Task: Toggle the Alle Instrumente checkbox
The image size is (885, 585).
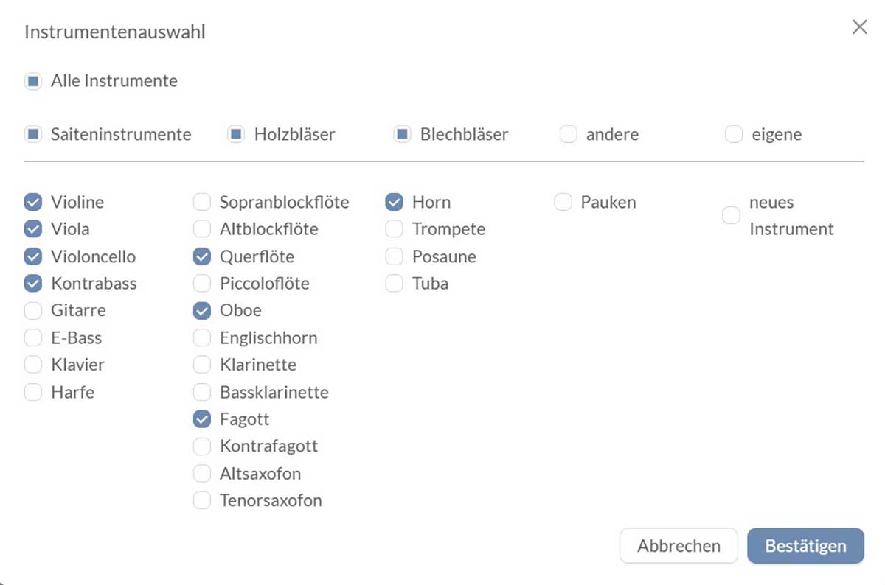Action: pos(33,81)
